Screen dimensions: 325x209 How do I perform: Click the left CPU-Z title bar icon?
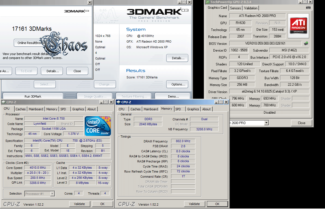3,102
